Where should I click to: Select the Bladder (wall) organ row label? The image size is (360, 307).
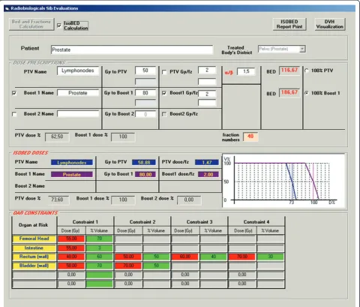[x=34, y=266]
